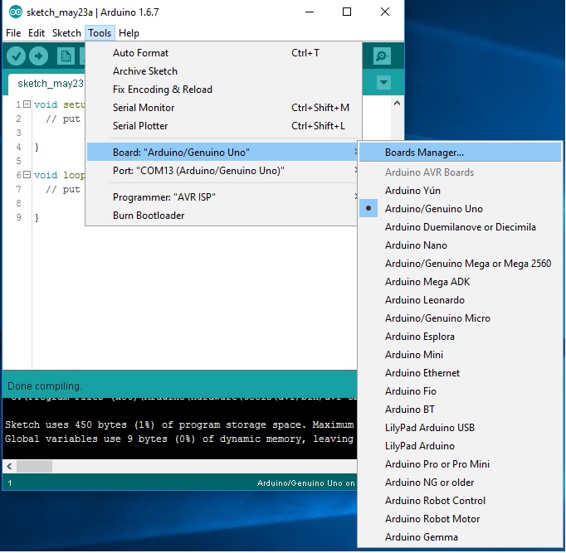The width and height of the screenshot is (566, 553).
Task: Open the tab dropdown arrow button
Action: pos(383,83)
